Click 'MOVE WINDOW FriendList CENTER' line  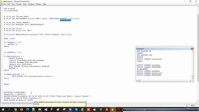pos(18,100)
